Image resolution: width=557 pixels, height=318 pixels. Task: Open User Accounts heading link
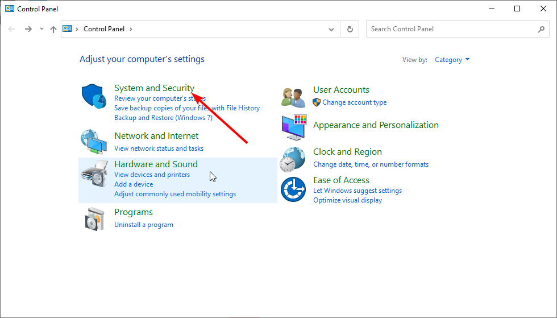(x=342, y=90)
